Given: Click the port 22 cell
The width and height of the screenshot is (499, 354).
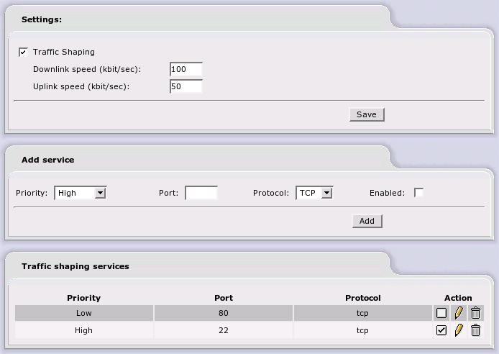Looking at the screenshot, I should click(x=224, y=330).
